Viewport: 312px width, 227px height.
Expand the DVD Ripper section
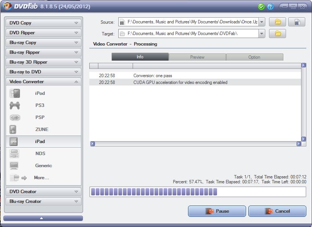tap(43, 33)
